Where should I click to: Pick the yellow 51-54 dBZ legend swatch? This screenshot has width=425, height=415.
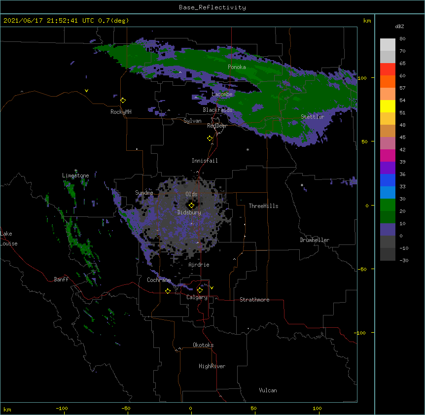(388, 106)
